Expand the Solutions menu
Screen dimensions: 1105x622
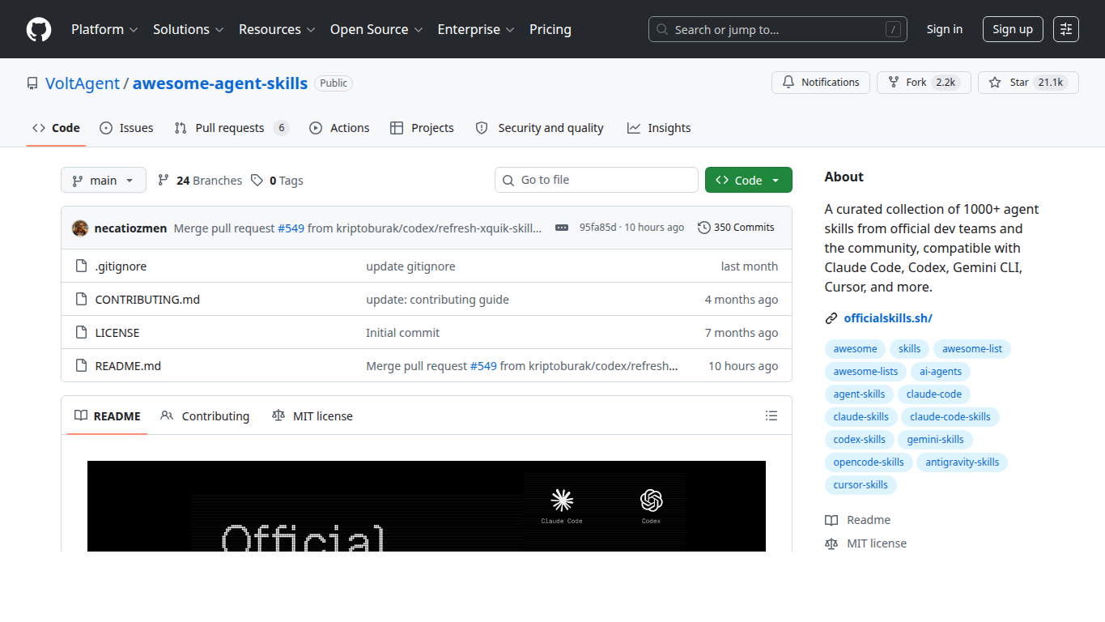pyautogui.click(x=188, y=29)
